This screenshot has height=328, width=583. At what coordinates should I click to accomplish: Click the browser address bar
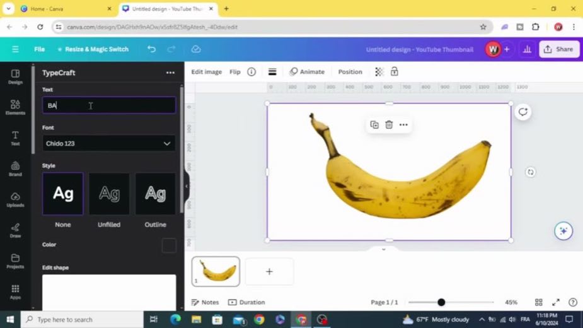click(272, 26)
